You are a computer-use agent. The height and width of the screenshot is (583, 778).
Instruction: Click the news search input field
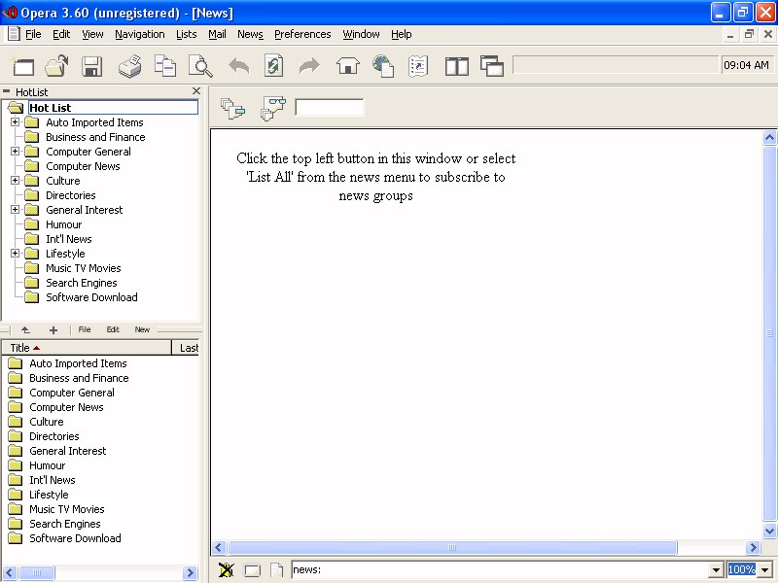click(x=329, y=107)
